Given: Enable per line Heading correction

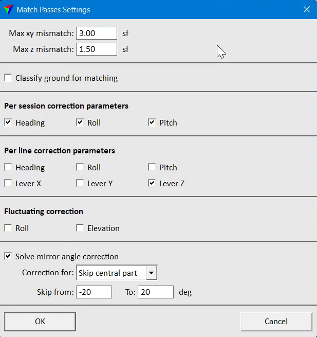Looking at the screenshot, I should [8, 167].
